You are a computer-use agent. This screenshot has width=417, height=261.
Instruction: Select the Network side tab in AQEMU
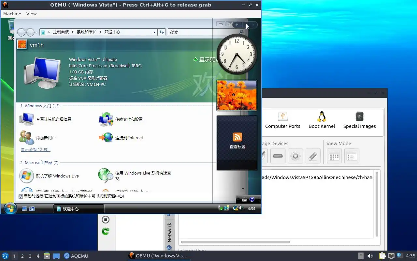169,232
